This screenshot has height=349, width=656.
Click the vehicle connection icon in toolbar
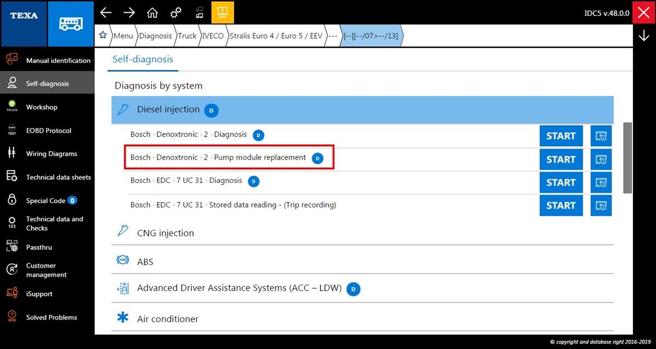(200, 13)
